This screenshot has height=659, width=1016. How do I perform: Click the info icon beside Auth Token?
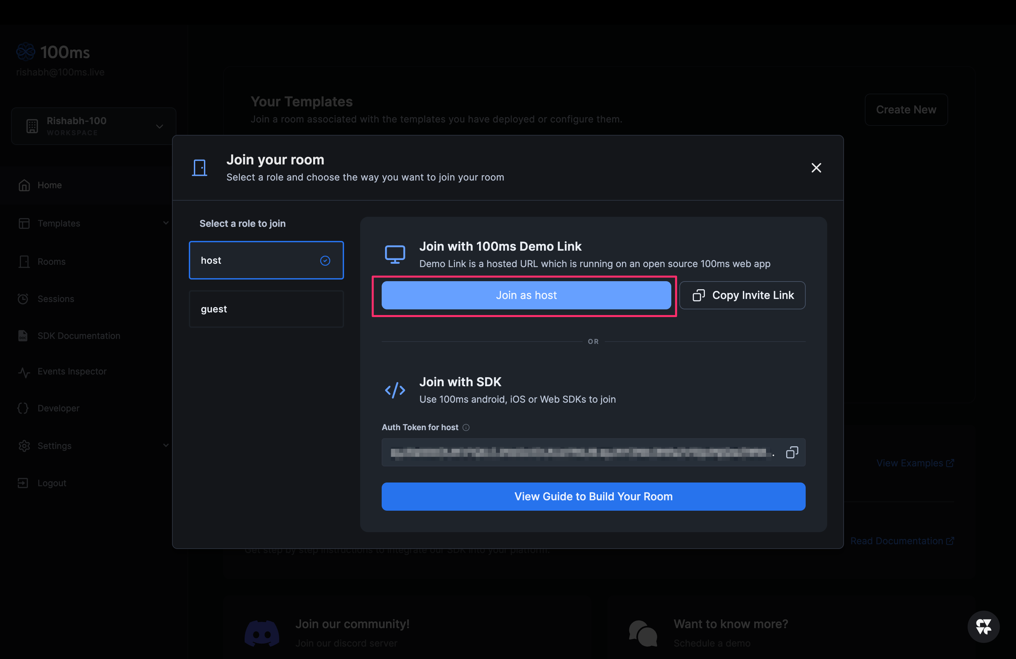click(466, 427)
